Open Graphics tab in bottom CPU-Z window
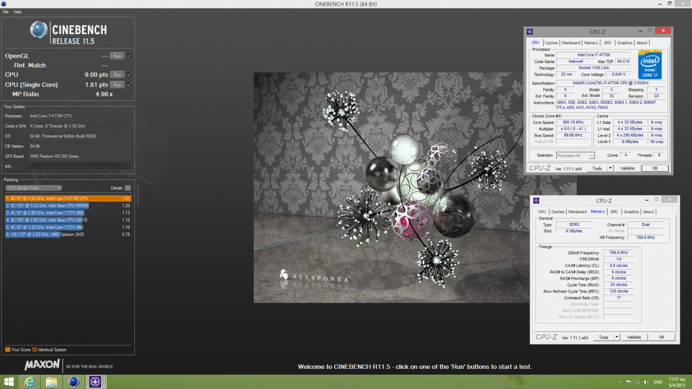Viewport: 692px width, 389px height. point(631,212)
